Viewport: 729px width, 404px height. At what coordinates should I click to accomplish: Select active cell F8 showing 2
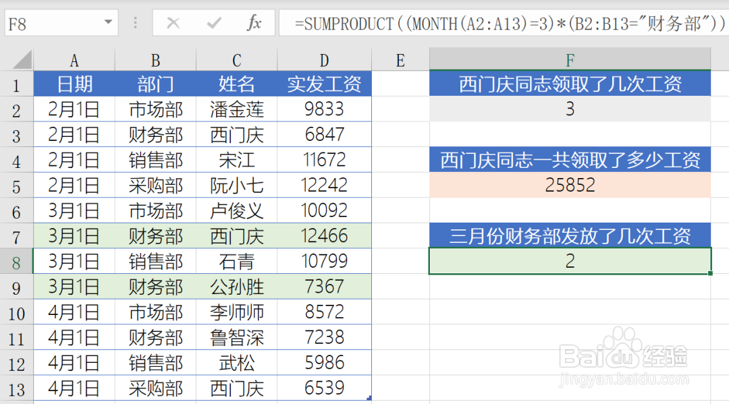(x=570, y=262)
